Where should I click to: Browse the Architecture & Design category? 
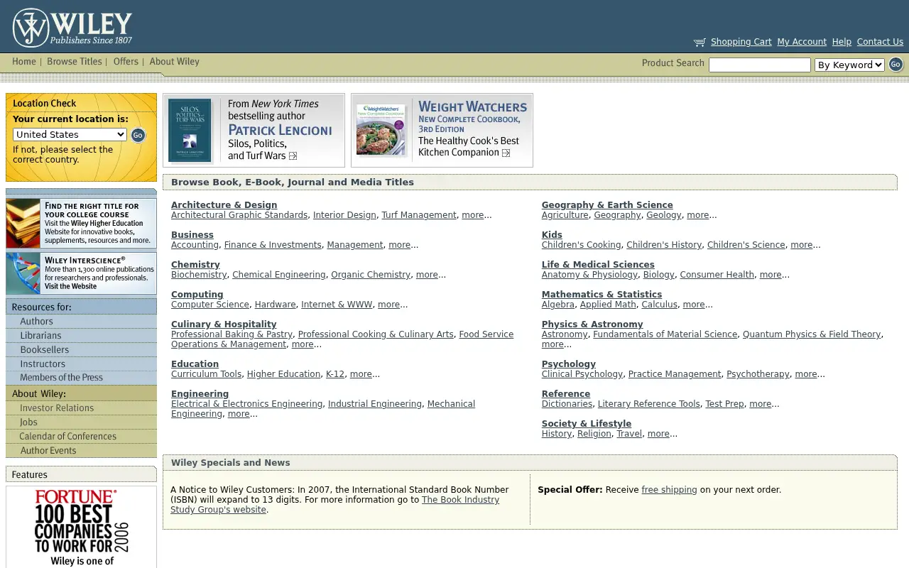(224, 205)
